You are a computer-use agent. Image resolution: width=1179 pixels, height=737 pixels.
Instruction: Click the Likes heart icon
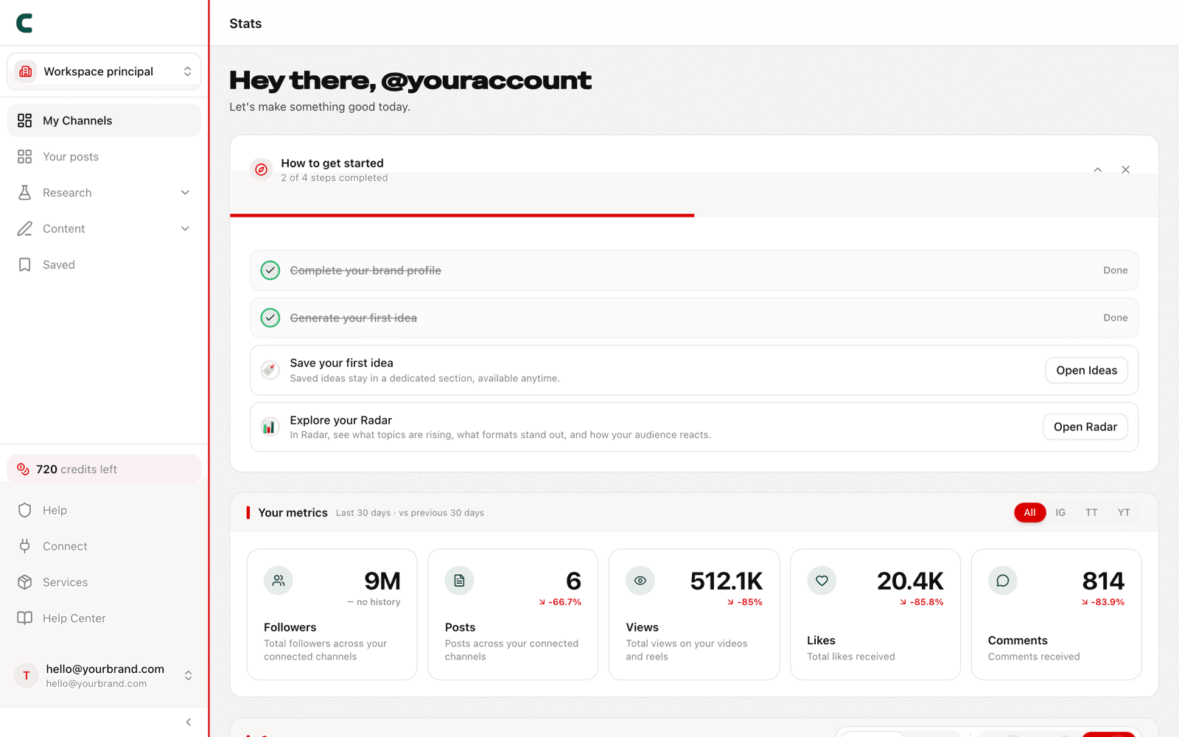click(x=822, y=581)
